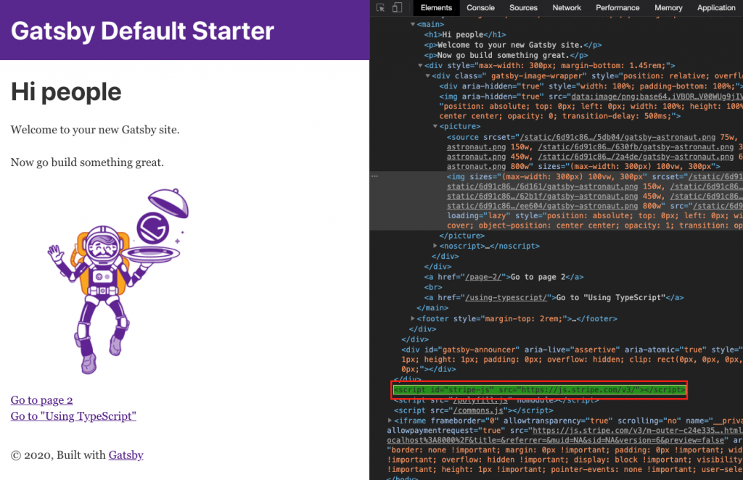Open the ellipsis menu beside the selected img row
The height and width of the screenshot is (480, 743).
click(375, 176)
